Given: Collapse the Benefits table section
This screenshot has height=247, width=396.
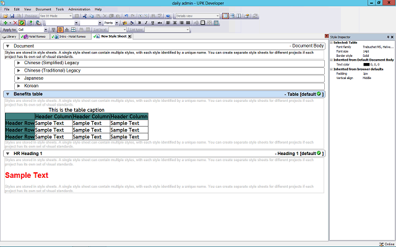Looking at the screenshot, I should tap(7, 94).
